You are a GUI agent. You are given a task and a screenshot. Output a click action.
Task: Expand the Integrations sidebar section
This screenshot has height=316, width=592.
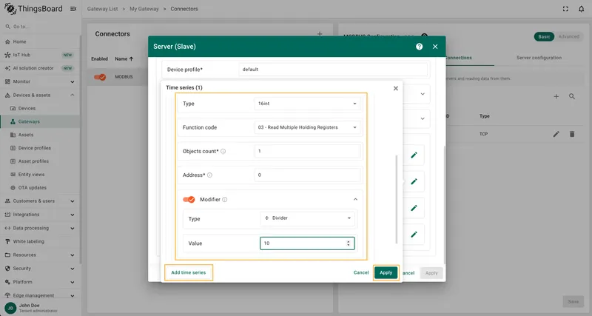click(72, 215)
